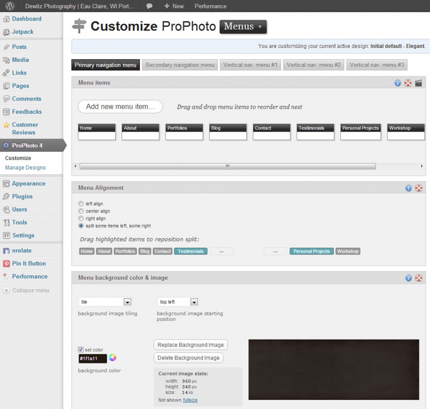Image resolution: width=430 pixels, height=409 pixels.
Task: Click the ProPhoto 4 gear icon
Action: (6, 145)
